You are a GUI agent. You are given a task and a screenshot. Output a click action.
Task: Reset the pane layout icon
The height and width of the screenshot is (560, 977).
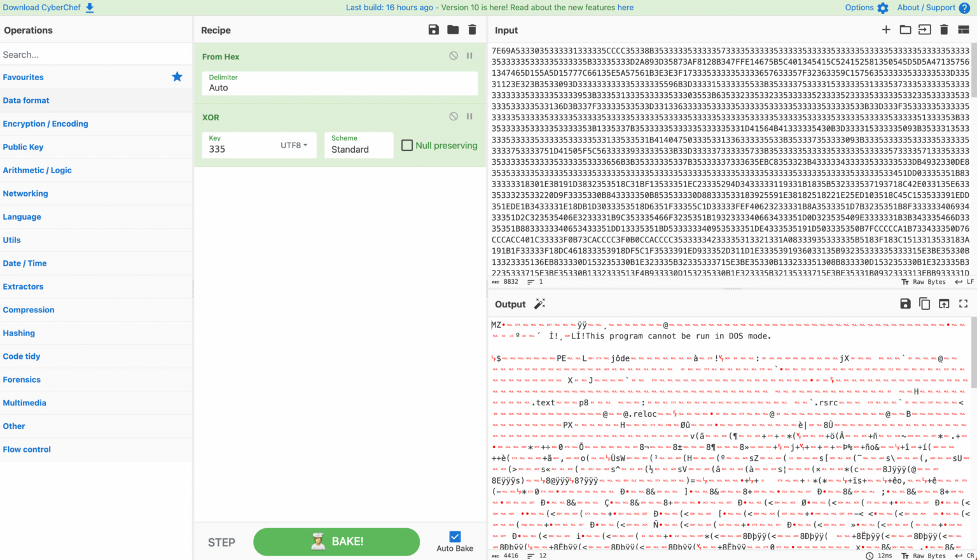(x=964, y=30)
